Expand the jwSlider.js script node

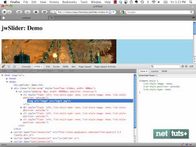[x=12, y=138]
